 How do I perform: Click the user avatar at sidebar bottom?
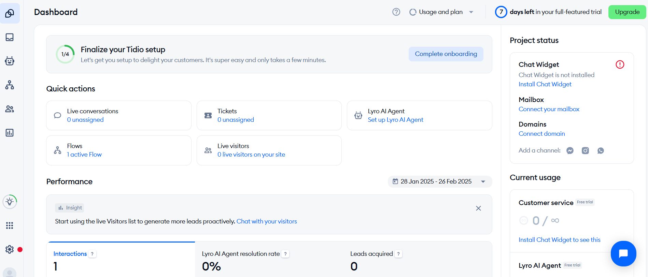[10, 273]
